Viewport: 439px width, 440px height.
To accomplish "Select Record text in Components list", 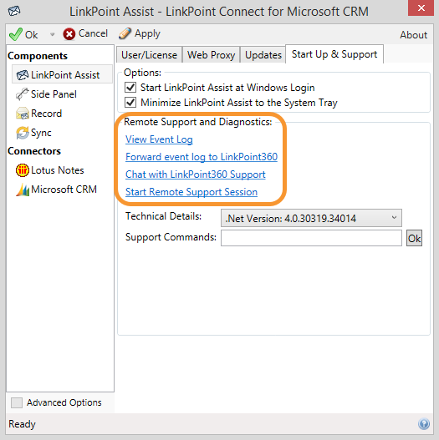I will 46,114.
